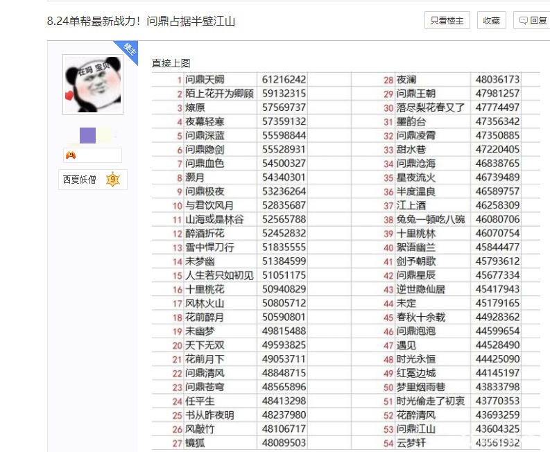Viewport: 550px width, 452px height.
Task: Select guild name 兔兔一顿吃八碗
Action: coord(431,220)
